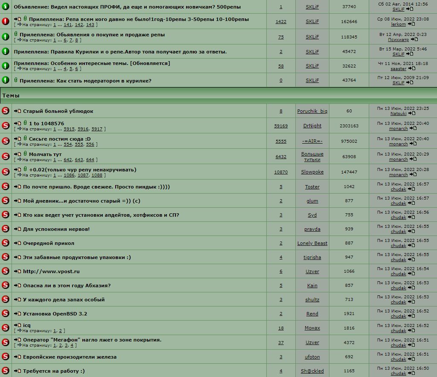Go to page 8 of 'Объявления о покупке' topic
This screenshot has height=377, width=437.
(77, 40)
